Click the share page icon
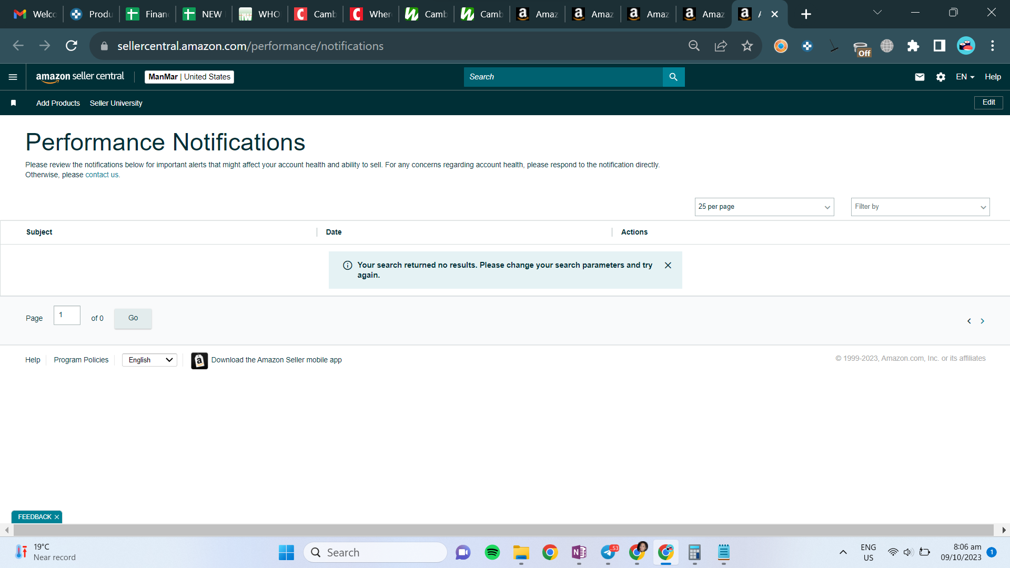 tap(721, 46)
